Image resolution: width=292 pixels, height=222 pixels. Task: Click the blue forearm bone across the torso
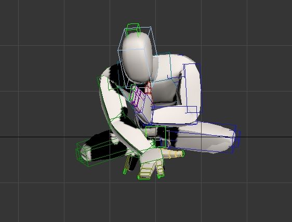pyautogui.click(x=174, y=115)
